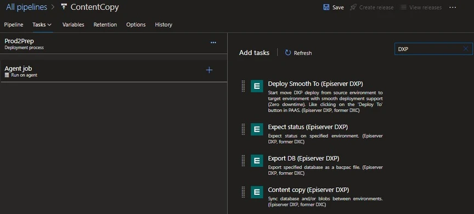Go to the Retention tab
The height and width of the screenshot is (214, 474).
coord(105,25)
